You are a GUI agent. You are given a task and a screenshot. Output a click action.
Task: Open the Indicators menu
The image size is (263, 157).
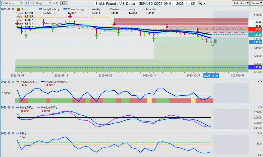[x=241, y=3]
